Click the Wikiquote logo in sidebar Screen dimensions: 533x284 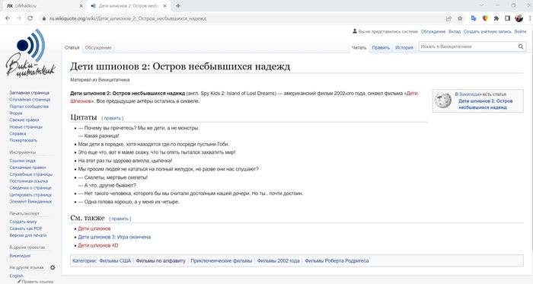(30, 53)
